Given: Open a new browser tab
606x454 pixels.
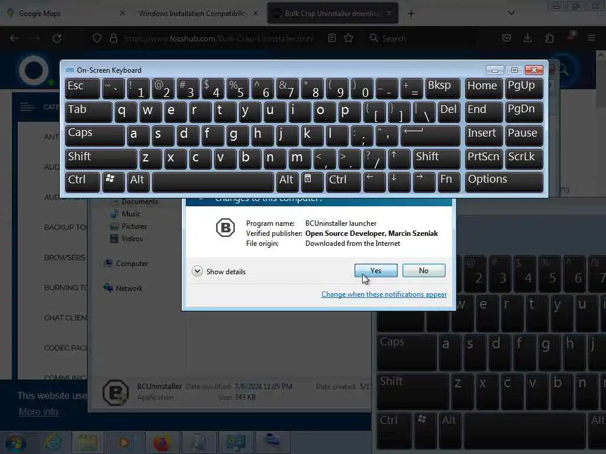Looking at the screenshot, I should pos(411,14).
